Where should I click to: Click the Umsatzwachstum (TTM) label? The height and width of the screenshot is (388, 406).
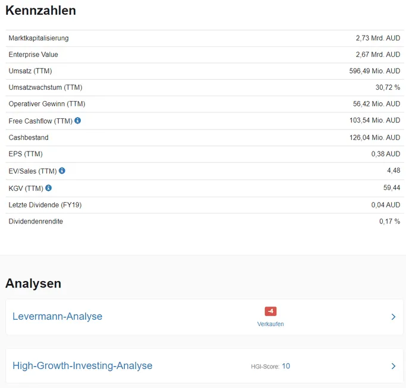pyautogui.click(x=45, y=87)
